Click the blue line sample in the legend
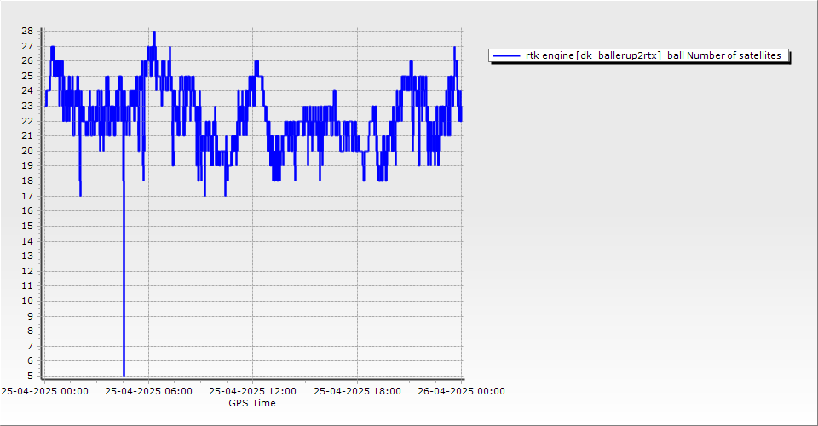Screen dimensions: 818x426 click(506, 55)
